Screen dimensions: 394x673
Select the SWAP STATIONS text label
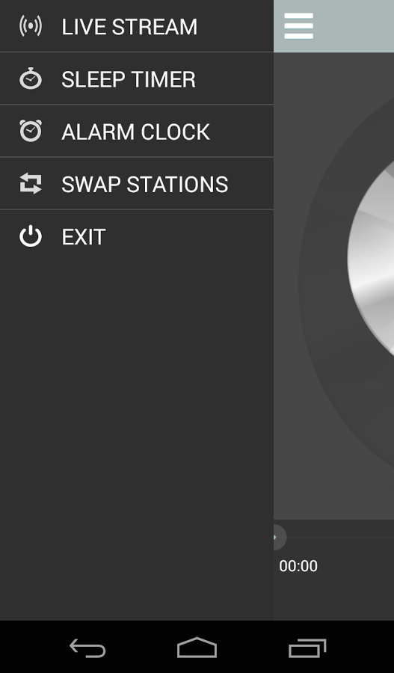click(x=144, y=184)
